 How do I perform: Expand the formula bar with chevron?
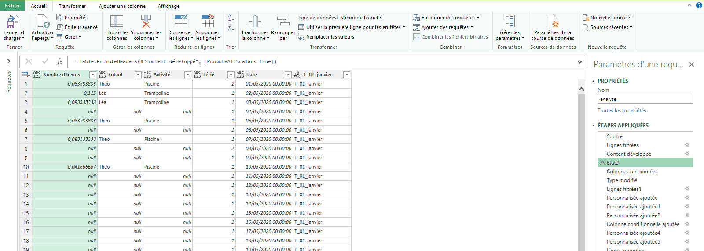pos(579,62)
